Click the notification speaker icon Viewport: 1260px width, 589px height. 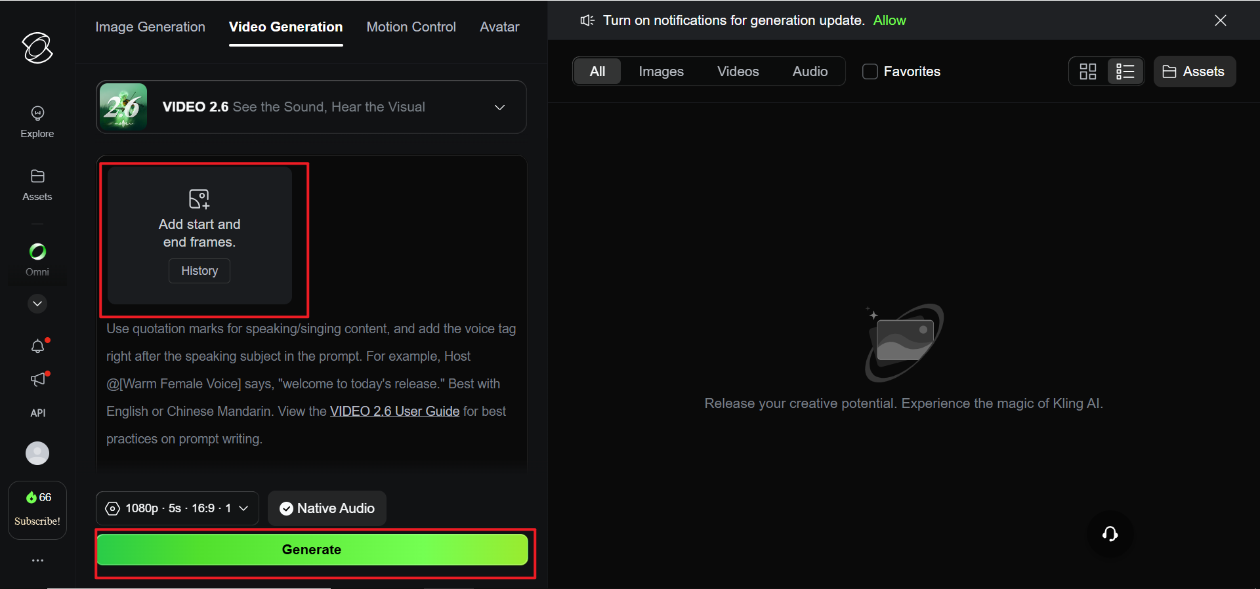pyautogui.click(x=587, y=20)
